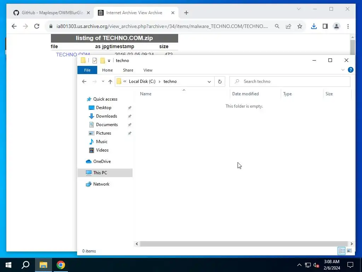
Task: Reload the Chrome page
Action: [x=37, y=26]
